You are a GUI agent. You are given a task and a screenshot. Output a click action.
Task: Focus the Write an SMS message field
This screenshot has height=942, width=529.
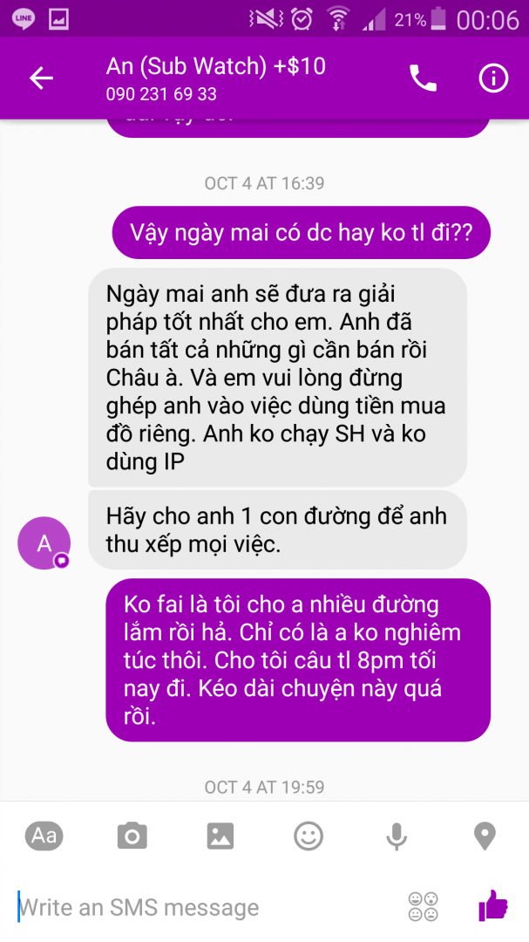tap(204, 907)
